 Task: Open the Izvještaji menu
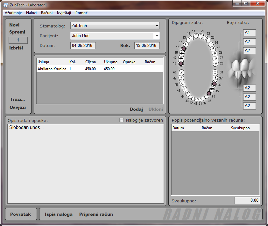click(x=64, y=13)
